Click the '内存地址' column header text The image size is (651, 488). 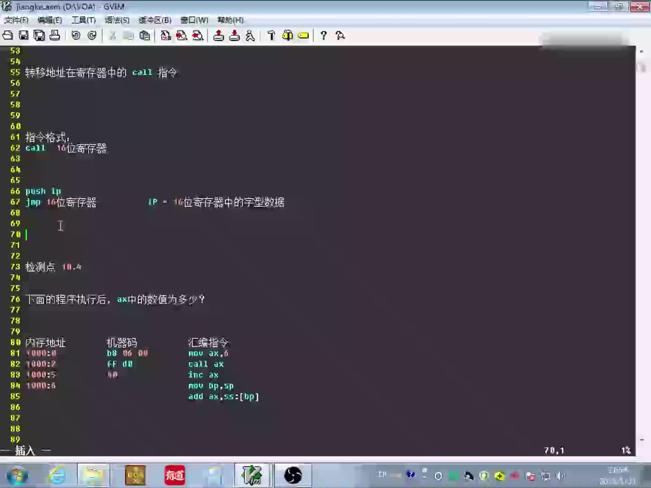point(45,343)
